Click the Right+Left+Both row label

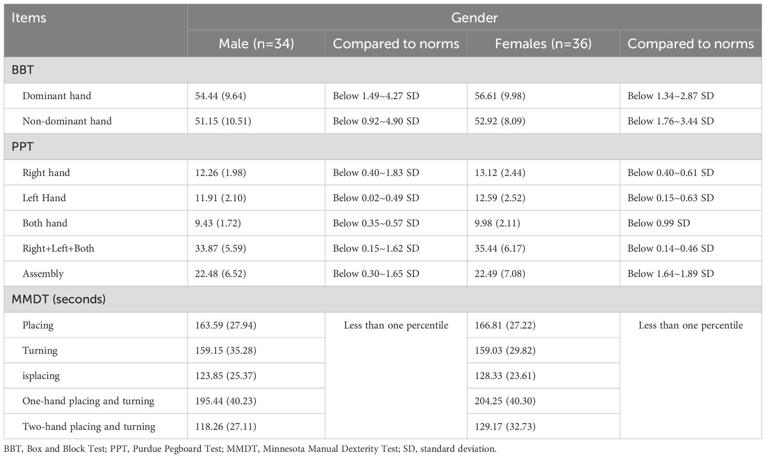[x=58, y=248]
